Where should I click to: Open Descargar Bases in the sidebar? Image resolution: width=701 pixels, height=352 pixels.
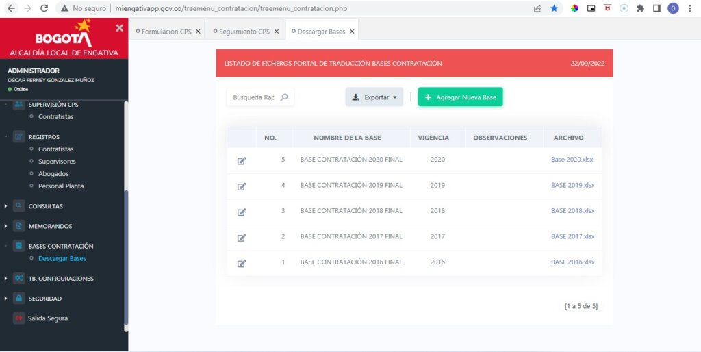tap(62, 258)
